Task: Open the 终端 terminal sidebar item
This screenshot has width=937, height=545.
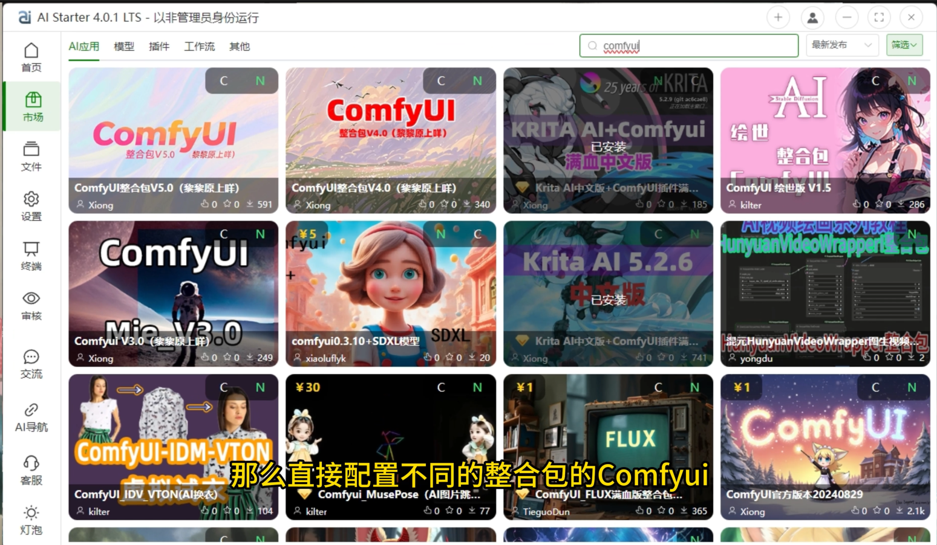Action: (31, 256)
